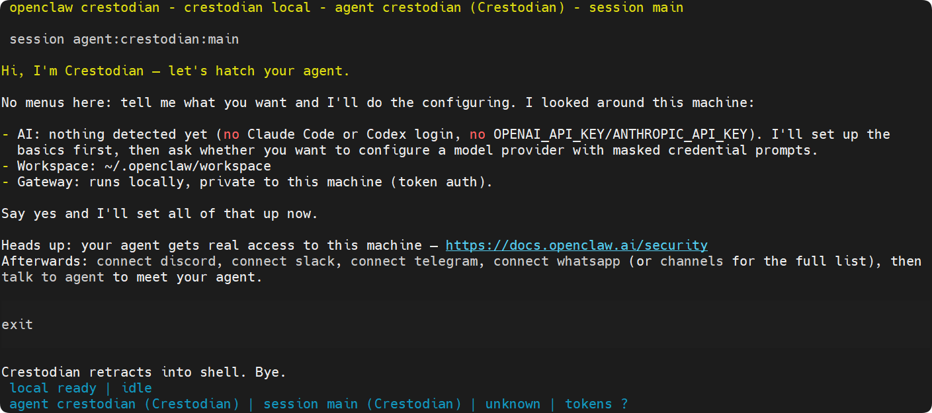Click the 'connect telegram' text
The width and height of the screenshot is (932, 413).
(x=414, y=261)
